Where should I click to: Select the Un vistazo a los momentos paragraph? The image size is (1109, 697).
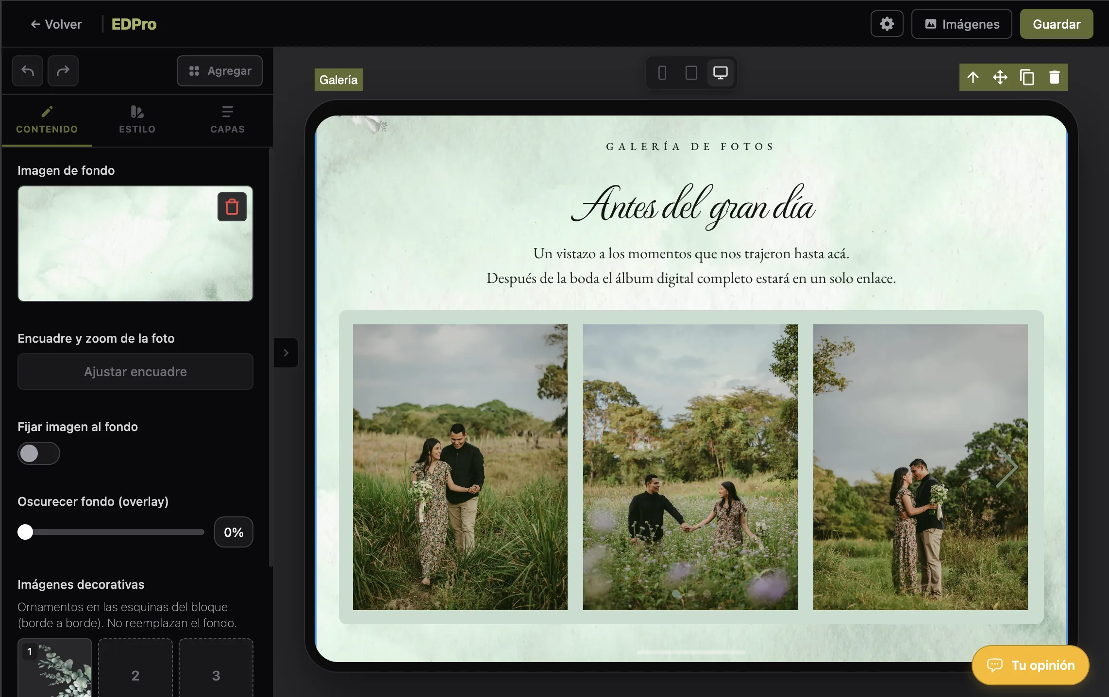pos(691,266)
